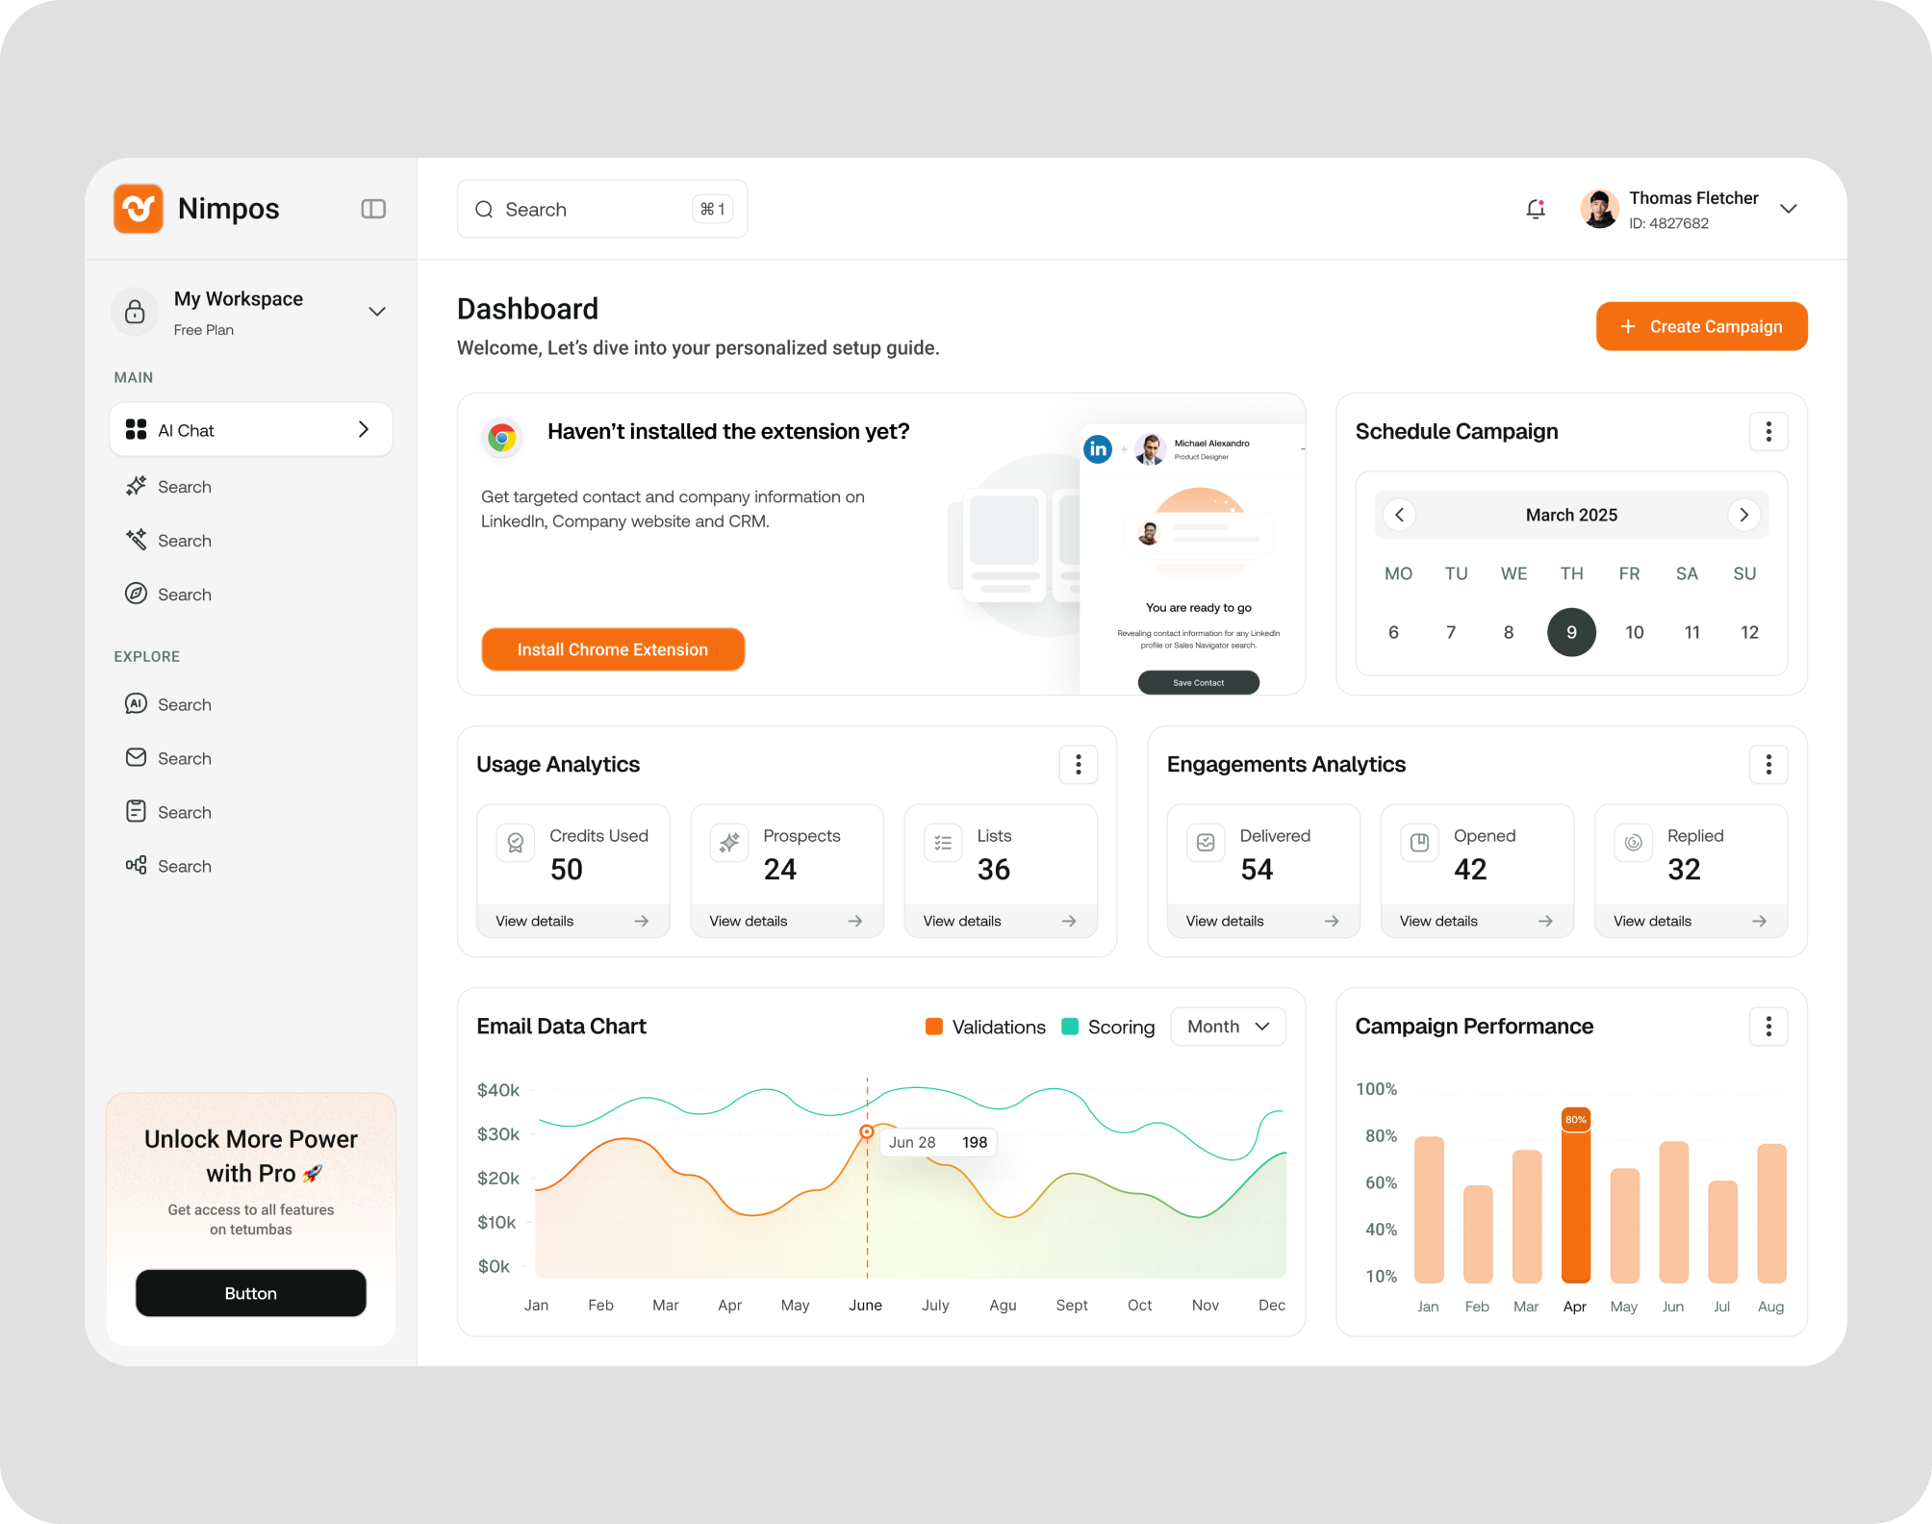Click the compass icon in sidebar
Viewport: 1932px width, 1524px height.
tap(136, 594)
